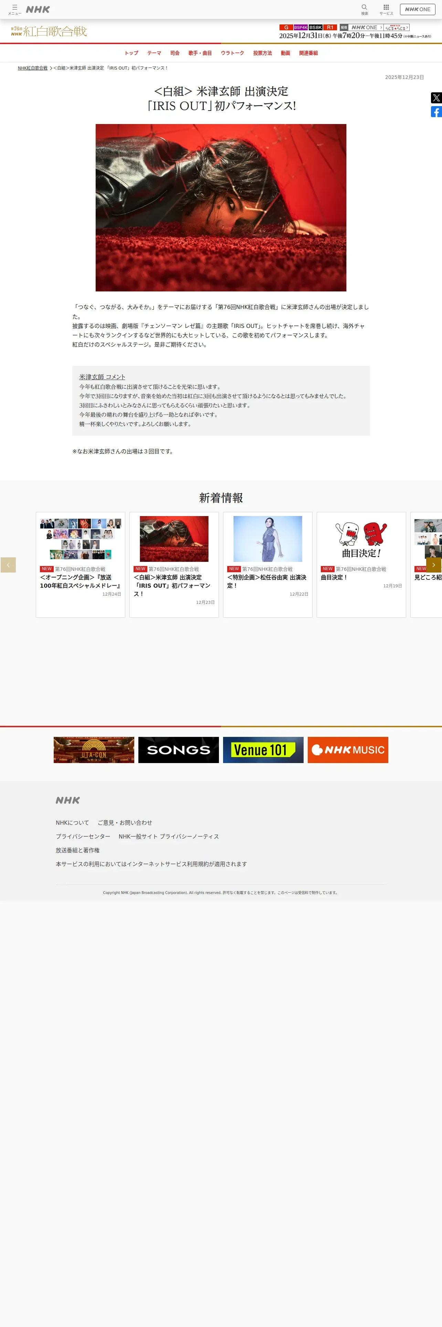Open the NHK MUSIC banner
Viewport: 442px width, 1327px height.
tap(348, 750)
